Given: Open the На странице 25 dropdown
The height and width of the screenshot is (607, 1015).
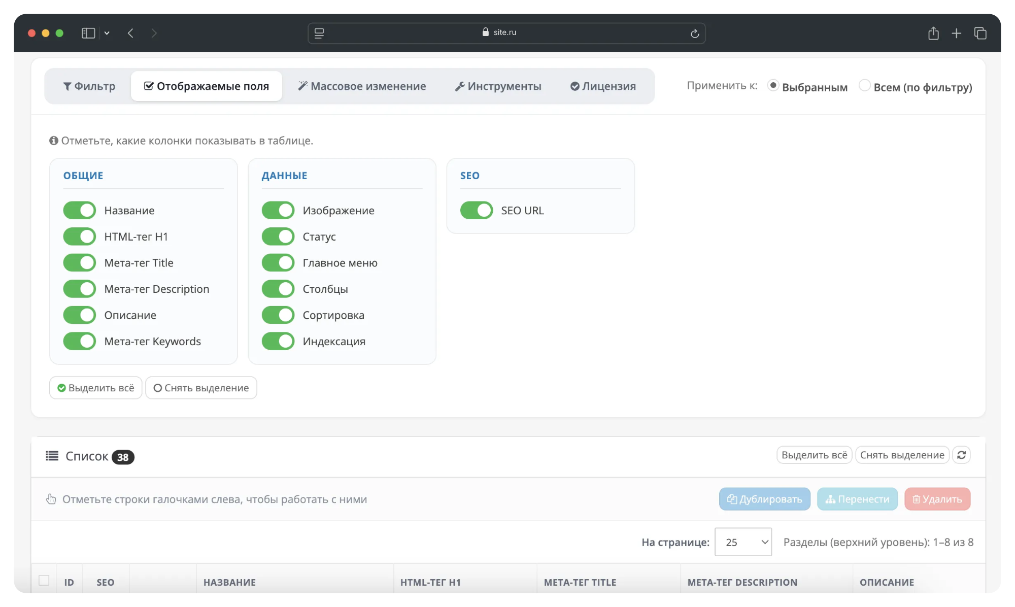Looking at the screenshot, I should [743, 542].
